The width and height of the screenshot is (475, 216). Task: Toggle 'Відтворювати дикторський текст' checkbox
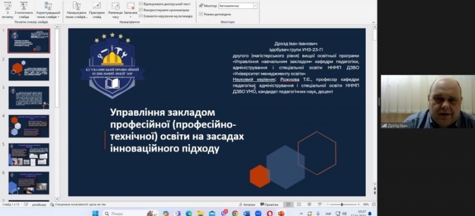click(x=141, y=4)
